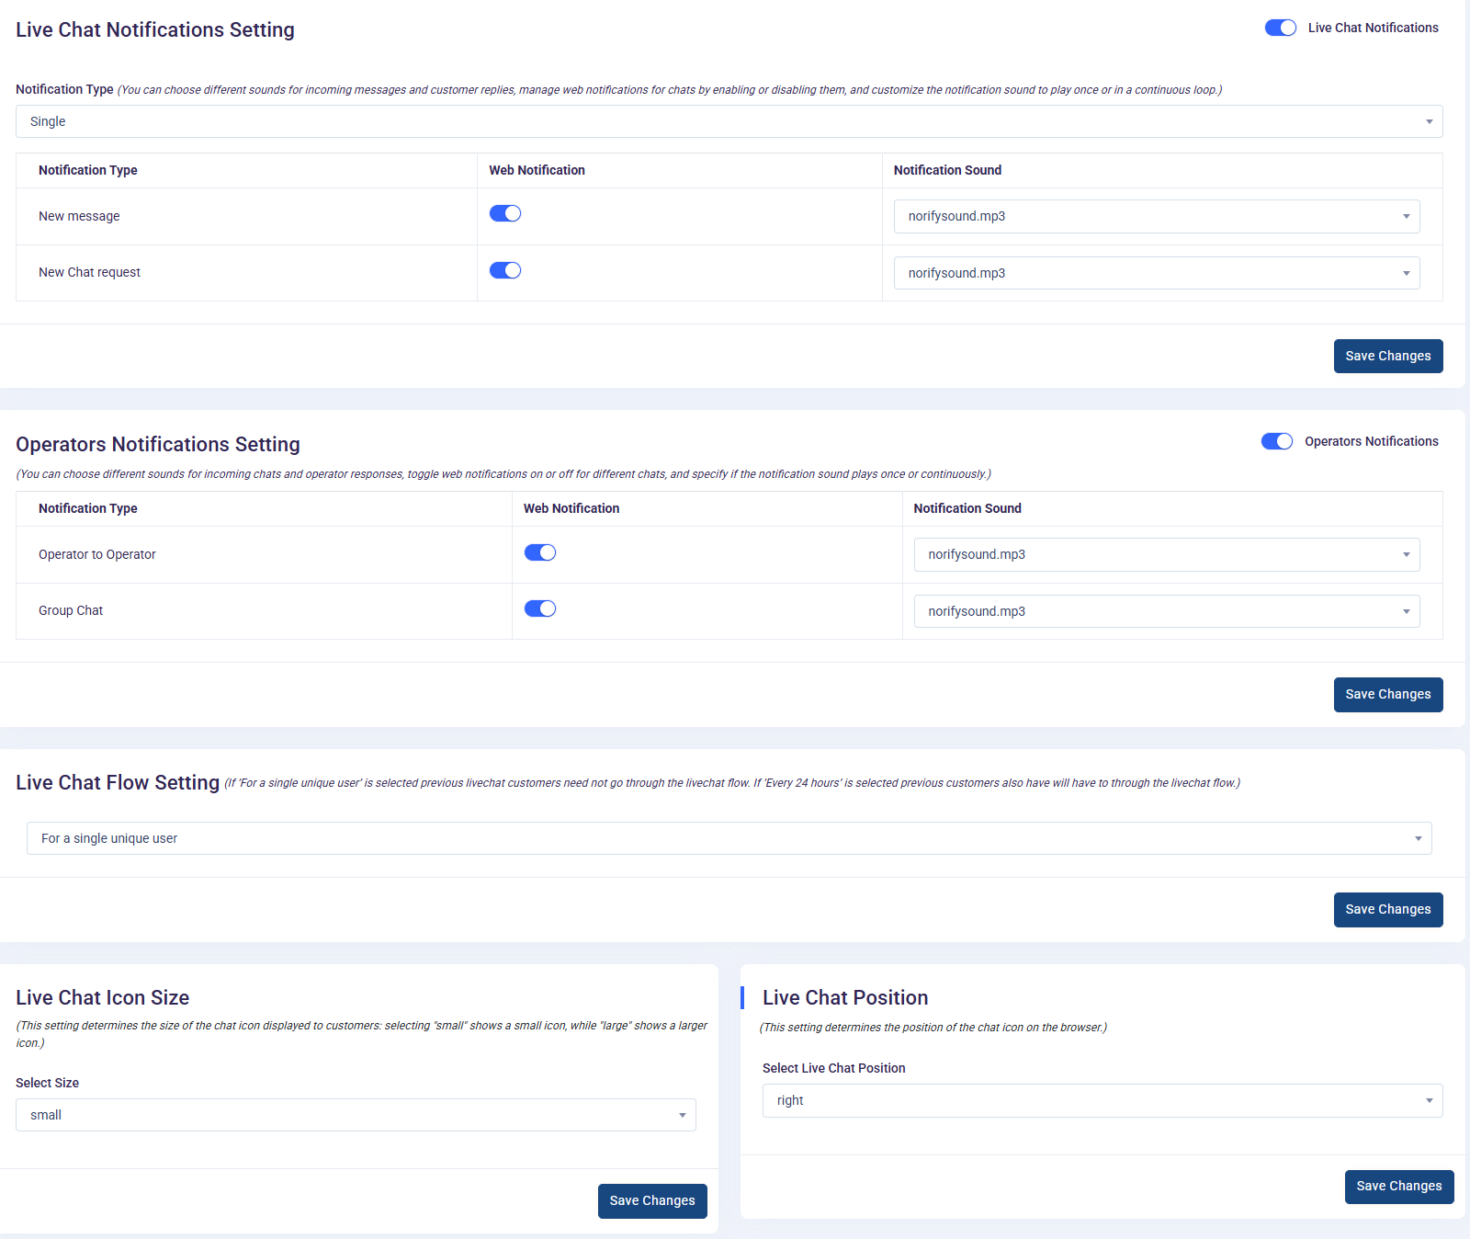Expand Group Chat notification sound dropdown
The image size is (1470, 1239).
1166,611
